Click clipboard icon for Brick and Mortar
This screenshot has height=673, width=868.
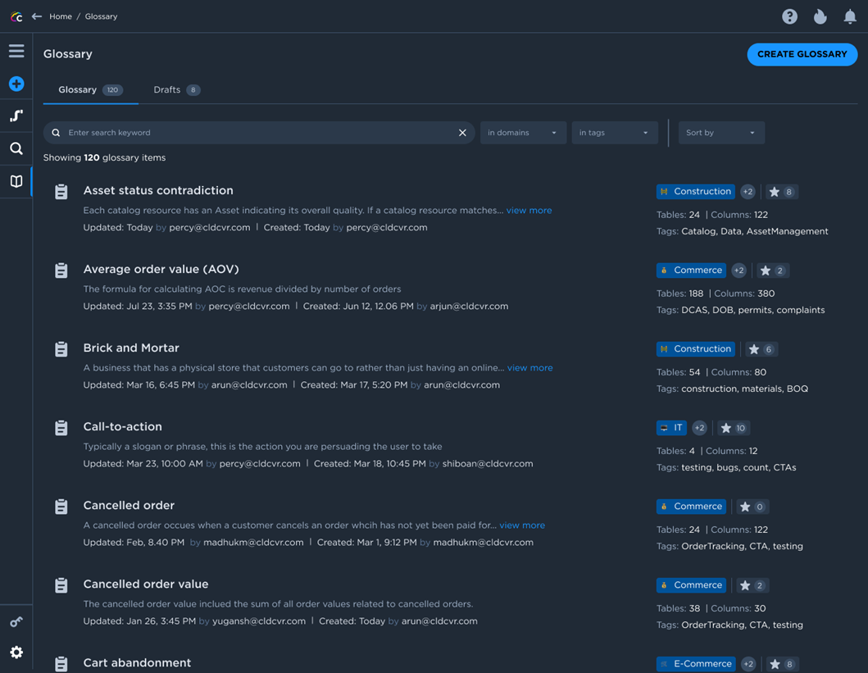(61, 348)
